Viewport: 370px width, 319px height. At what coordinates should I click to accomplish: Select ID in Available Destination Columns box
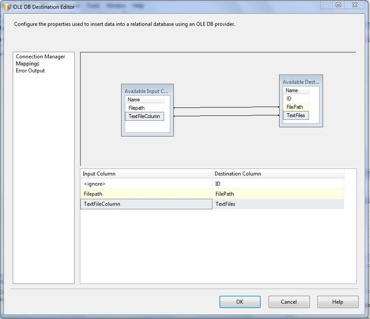[x=289, y=99]
